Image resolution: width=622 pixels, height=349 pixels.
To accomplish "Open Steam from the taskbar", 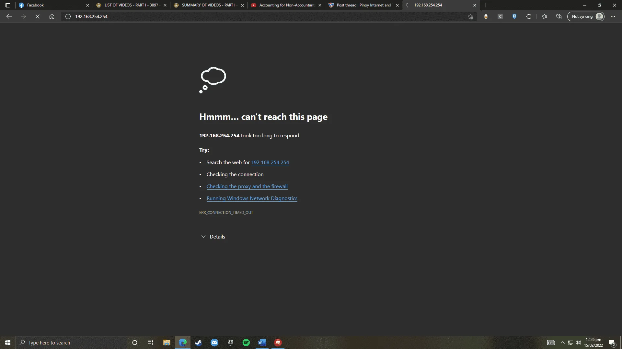I will (199, 343).
